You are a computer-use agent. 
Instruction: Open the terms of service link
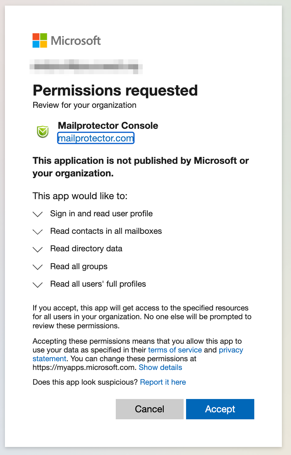175,350
